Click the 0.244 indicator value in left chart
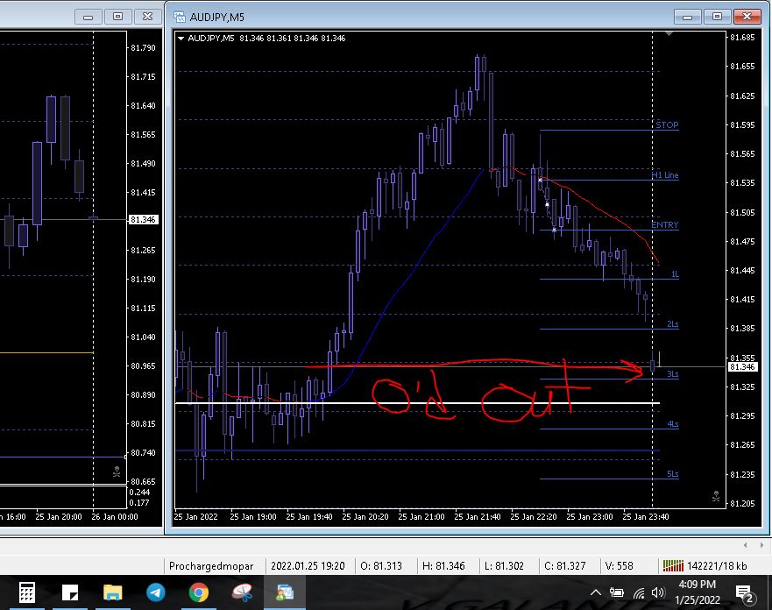 pos(138,493)
